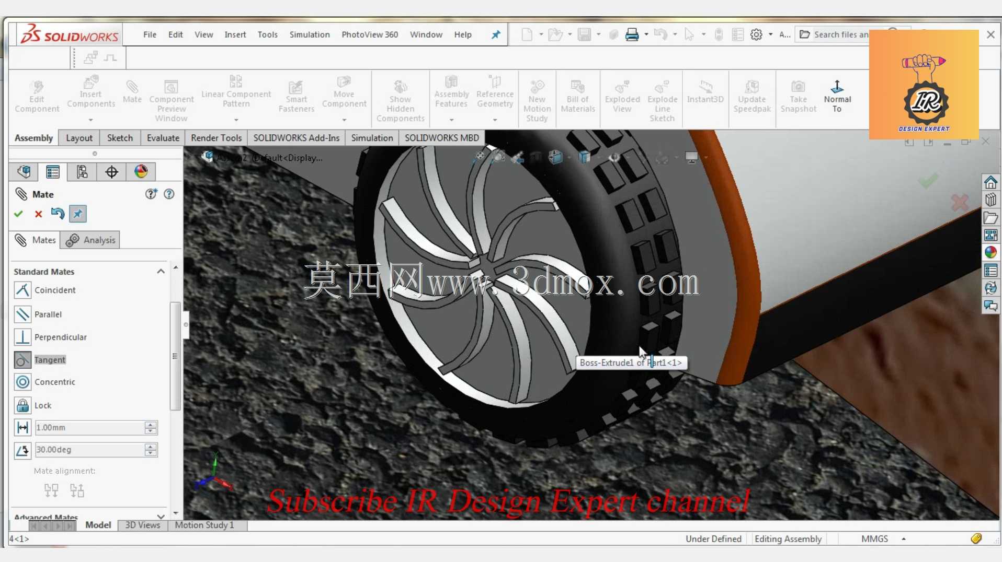Image resolution: width=1002 pixels, height=562 pixels.
Task: Choose the Tangent mate icon
Action: [x=22, y=360]
